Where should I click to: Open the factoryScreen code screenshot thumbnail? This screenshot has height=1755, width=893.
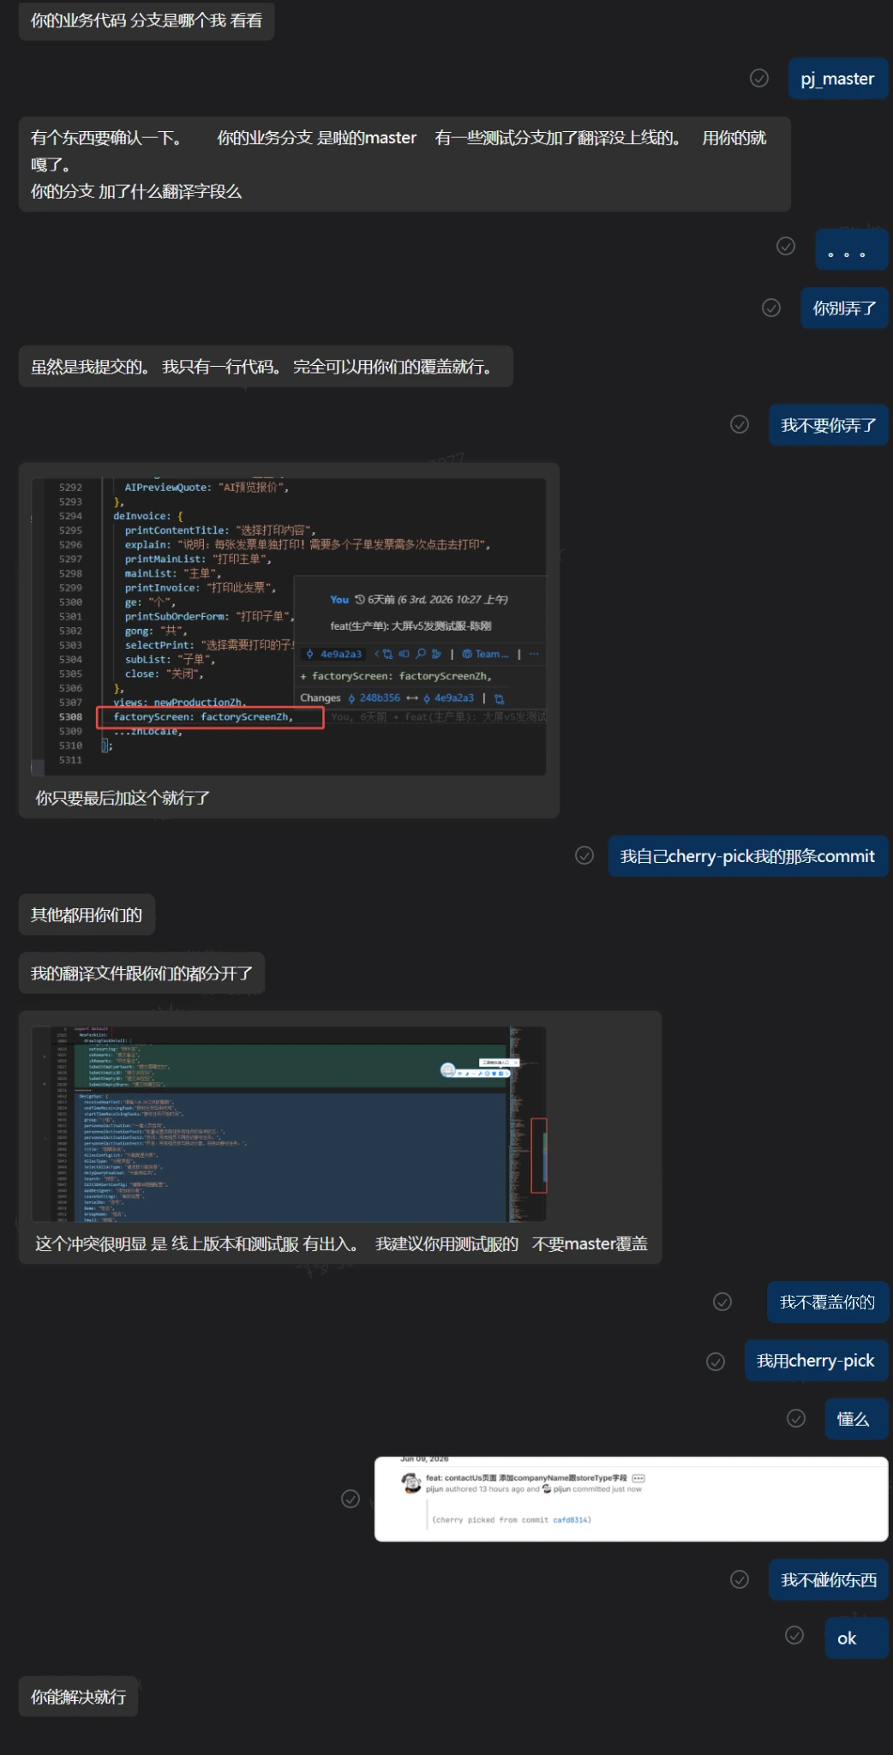coord(289,626)
